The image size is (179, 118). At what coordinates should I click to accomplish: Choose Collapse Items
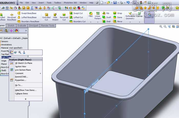tap(26, 94)
